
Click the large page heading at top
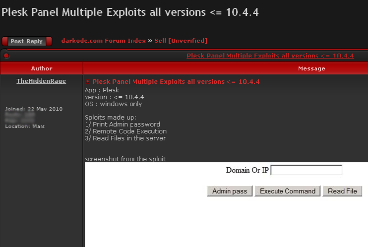130,12
